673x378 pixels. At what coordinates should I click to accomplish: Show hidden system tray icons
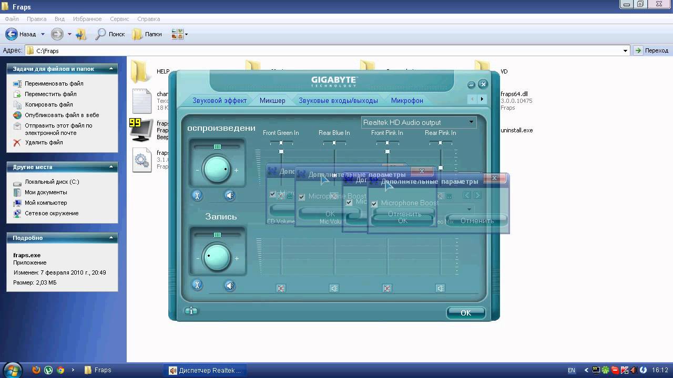click(x=587, y=370)
